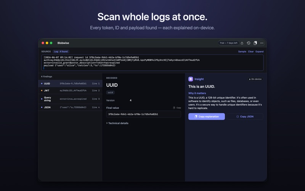Click the Clear link
Viewport: 305px width, 191px height.
(251, 52)
